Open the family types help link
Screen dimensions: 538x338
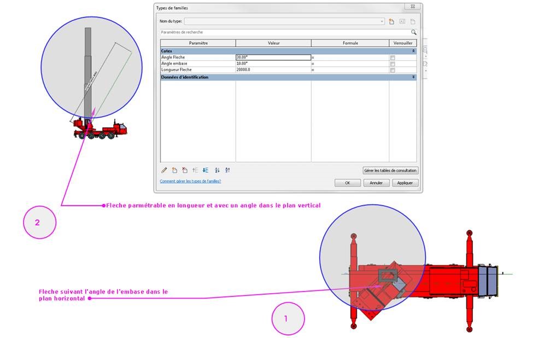[190, 181]
